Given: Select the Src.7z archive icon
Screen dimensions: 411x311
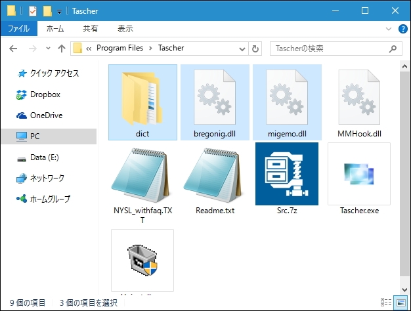Looking at the screenshot, I should (x=287, y=174).
